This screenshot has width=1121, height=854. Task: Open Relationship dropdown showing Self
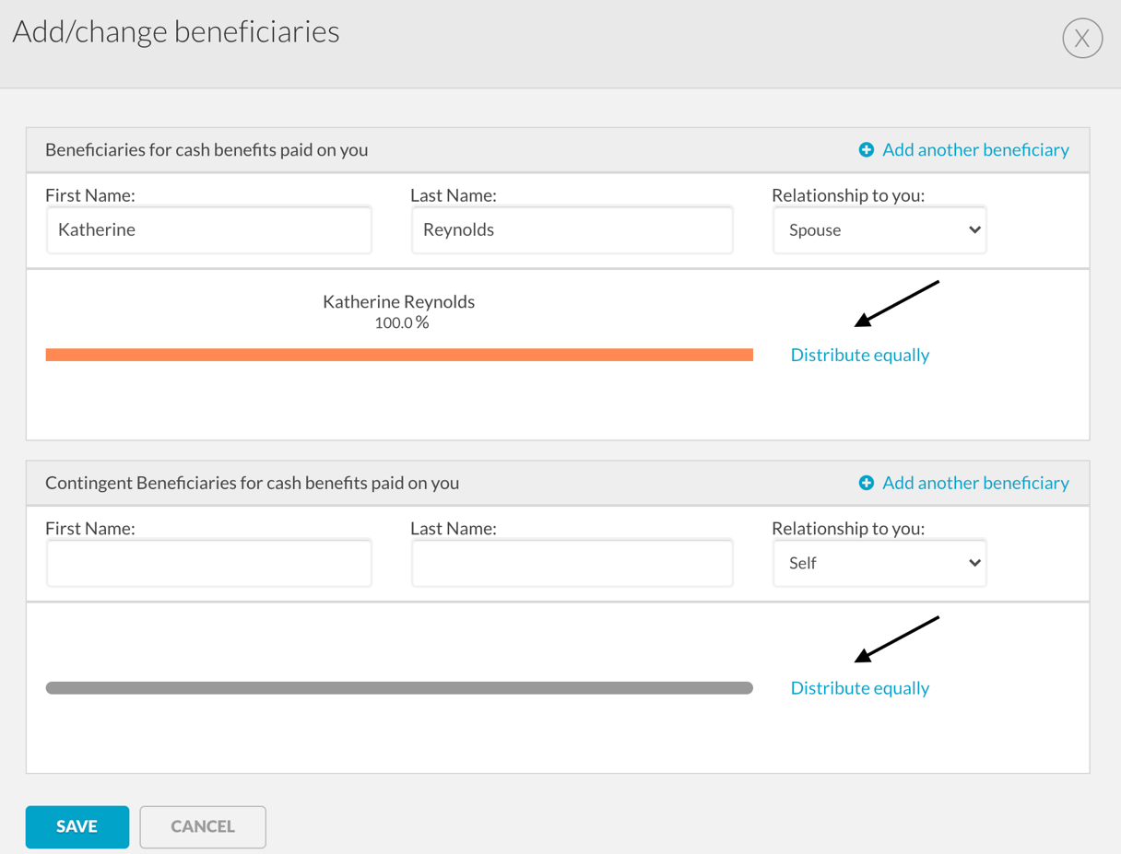click(x=879, y=563)
